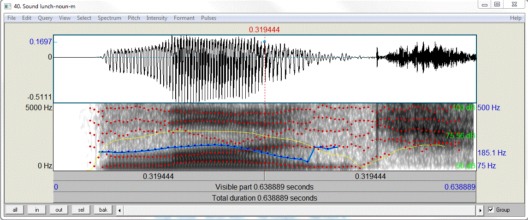The width and height of the screenshot is (528, 220).
Task: Click the 'bak' zoom button
Action: point(103,210)
